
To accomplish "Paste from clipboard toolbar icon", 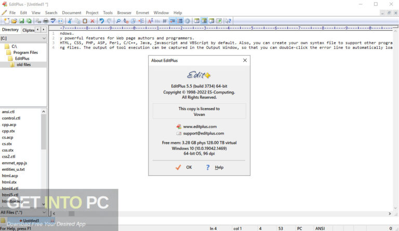I will pyautogui.click(x=85, y=21).
